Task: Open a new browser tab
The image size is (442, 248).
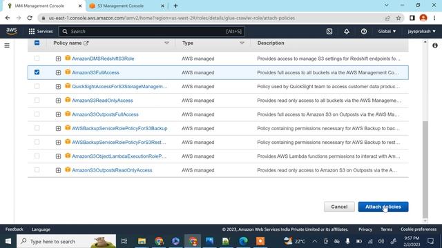Action: click(x=175, y=6)
